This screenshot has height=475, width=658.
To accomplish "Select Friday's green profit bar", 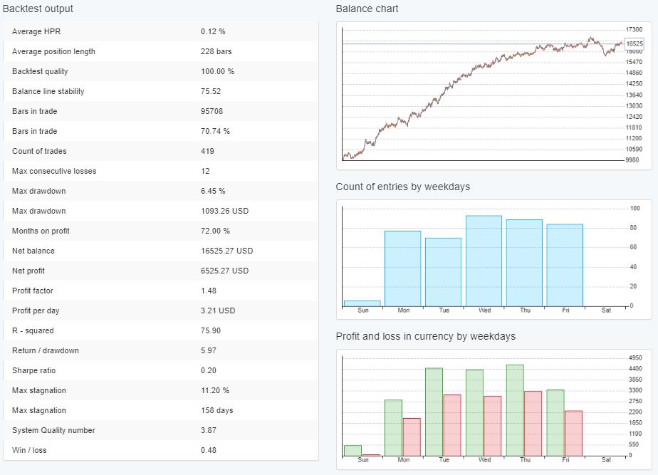I will (x=555, y=423).
